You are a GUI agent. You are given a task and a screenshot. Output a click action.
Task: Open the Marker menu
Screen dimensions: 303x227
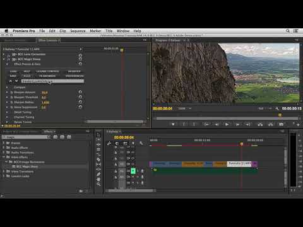coord(95,31)
